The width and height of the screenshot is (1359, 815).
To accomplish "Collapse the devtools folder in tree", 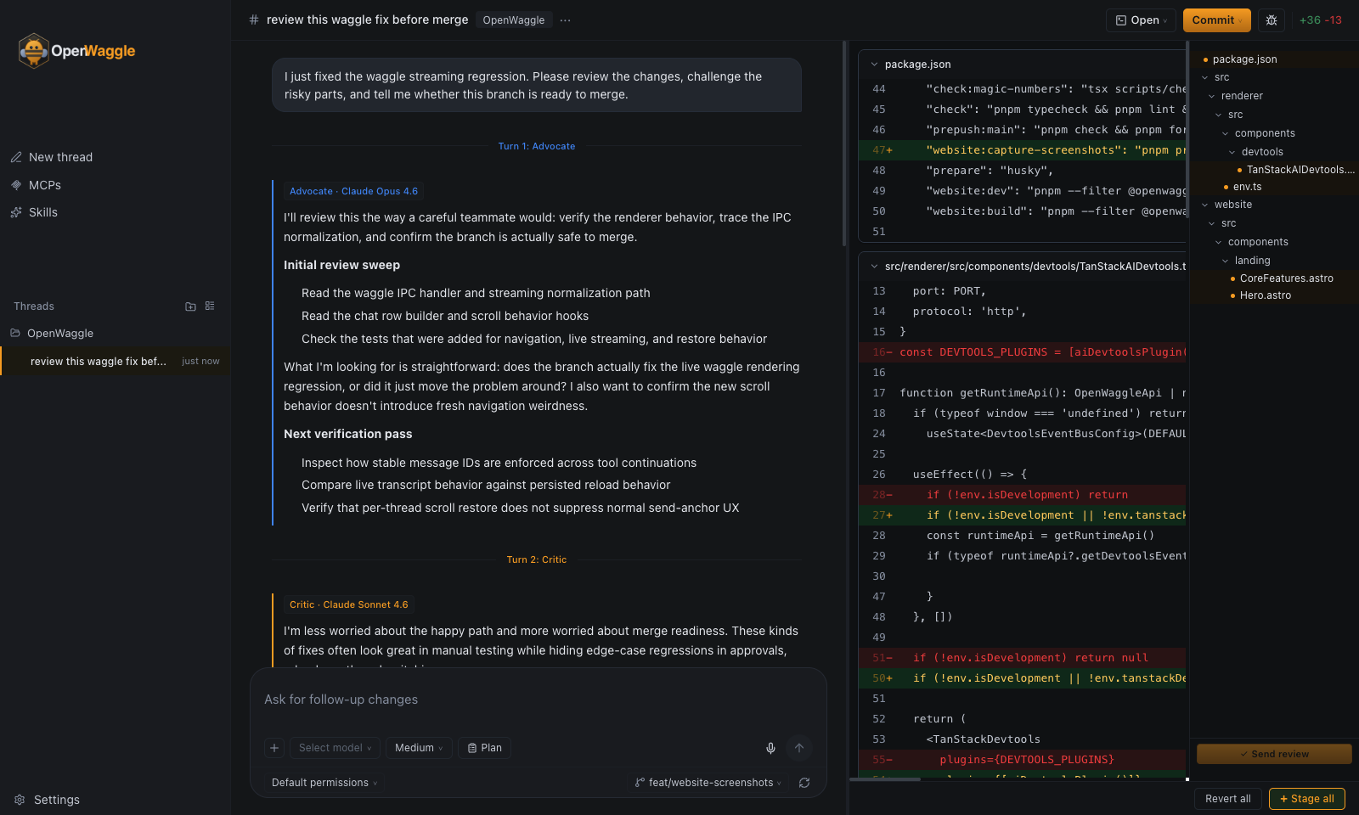I will click(x=1262, y=152).
